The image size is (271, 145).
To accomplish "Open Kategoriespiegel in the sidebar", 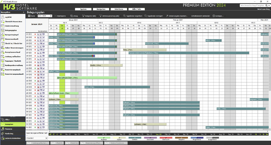I will tap(10, 35).
